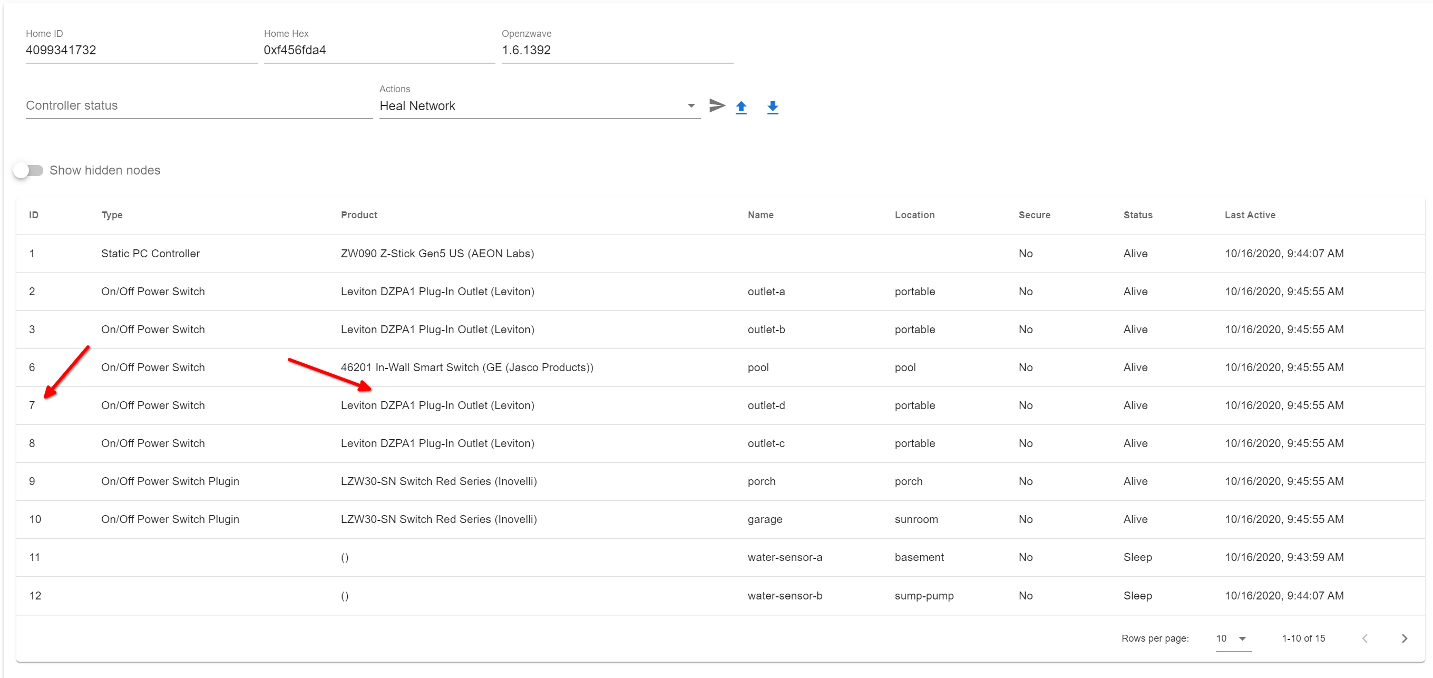Select the outlet-d node row
Image resolution: width=1433 pixels, height=678 pixels.
click(720, 405)
